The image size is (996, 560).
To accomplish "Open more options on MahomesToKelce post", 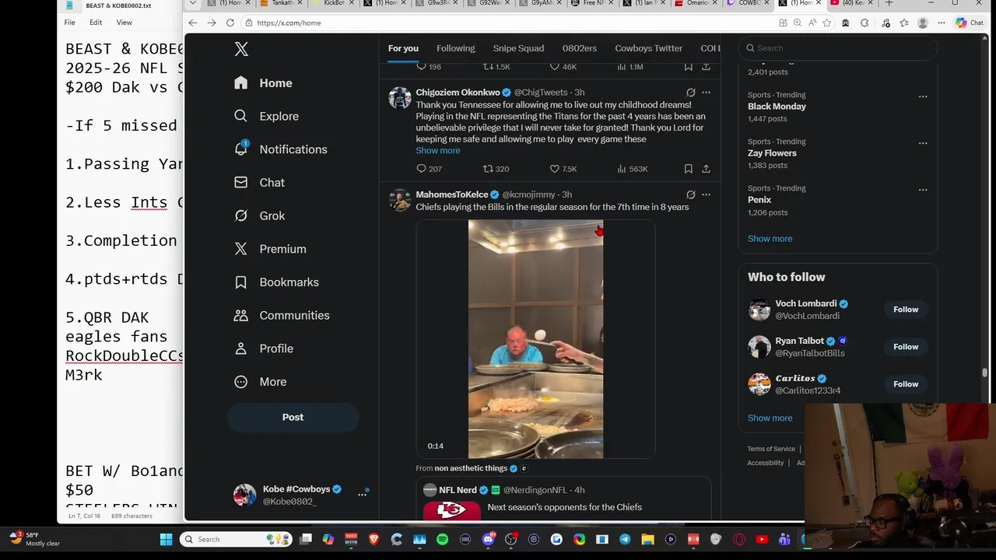I will coord(706,194).
